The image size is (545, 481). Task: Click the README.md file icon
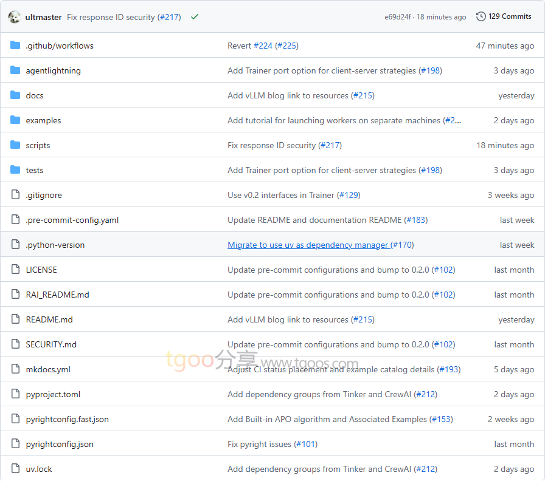[x=15, y=319]
